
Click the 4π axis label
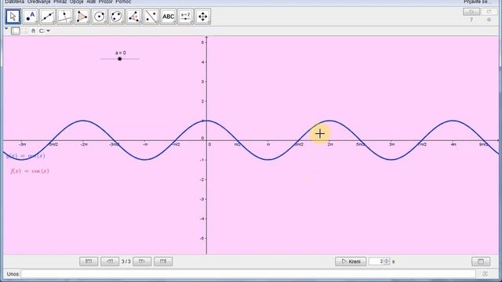453,144
